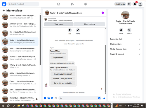The height and width of the screenshot is (108, 146).
Task: Open taskbar clock showing 1:21 AM
Action: point(136,106)
